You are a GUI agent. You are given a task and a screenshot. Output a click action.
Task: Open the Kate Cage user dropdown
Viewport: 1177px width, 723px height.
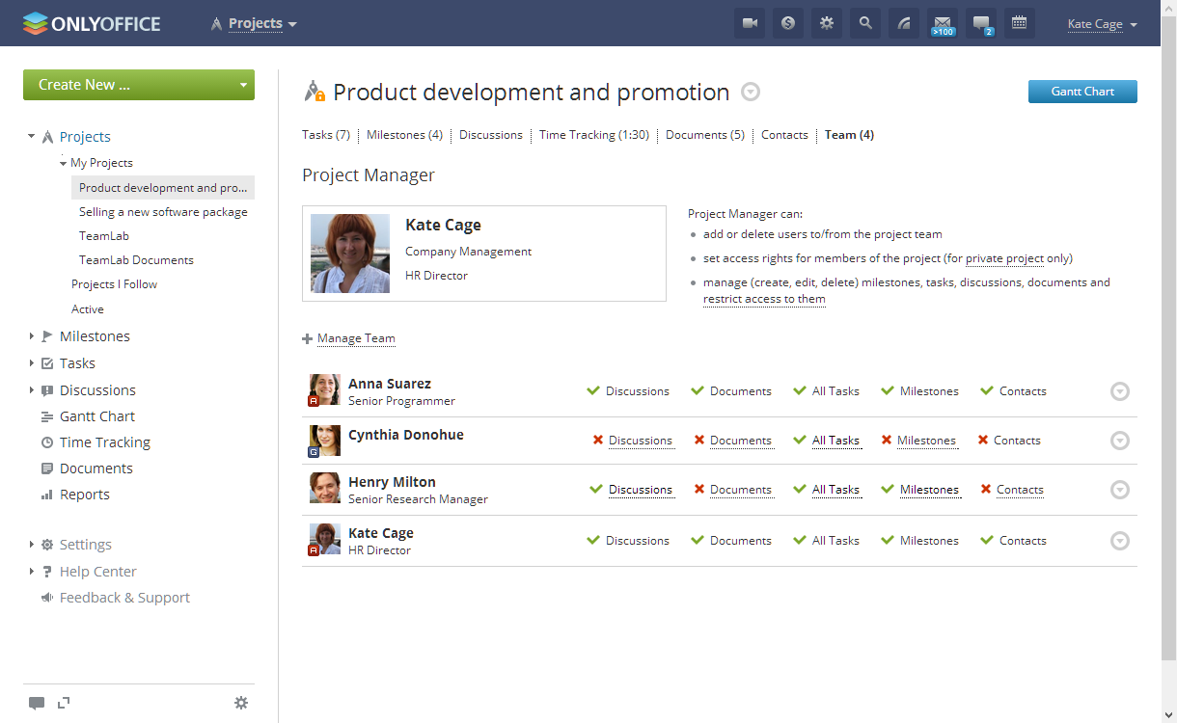pos(1102,24)
